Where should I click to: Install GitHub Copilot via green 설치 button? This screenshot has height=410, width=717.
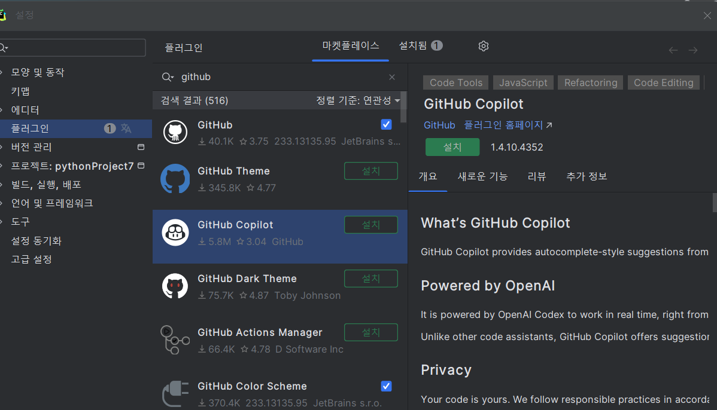(x=452, y=147)
